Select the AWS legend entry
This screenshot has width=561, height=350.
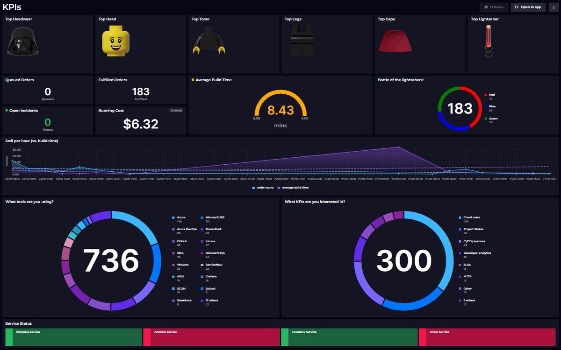click(x=179, y=279)
